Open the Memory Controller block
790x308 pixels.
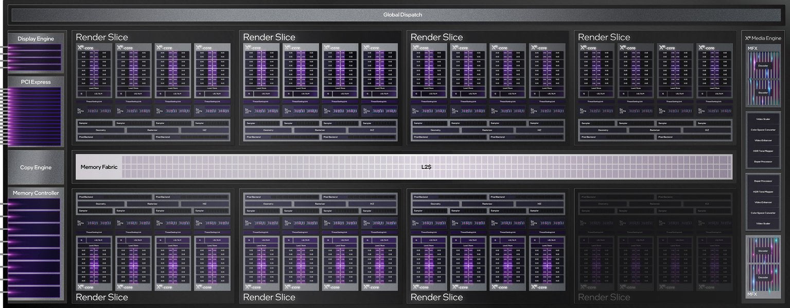point(36,244)
